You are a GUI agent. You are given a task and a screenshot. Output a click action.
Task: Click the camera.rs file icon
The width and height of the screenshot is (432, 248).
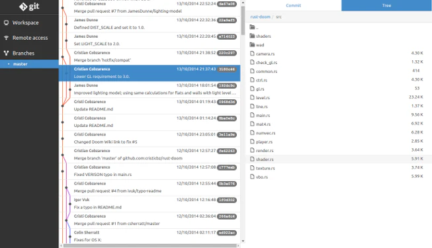pyautogui.click(x=252, y=54)
